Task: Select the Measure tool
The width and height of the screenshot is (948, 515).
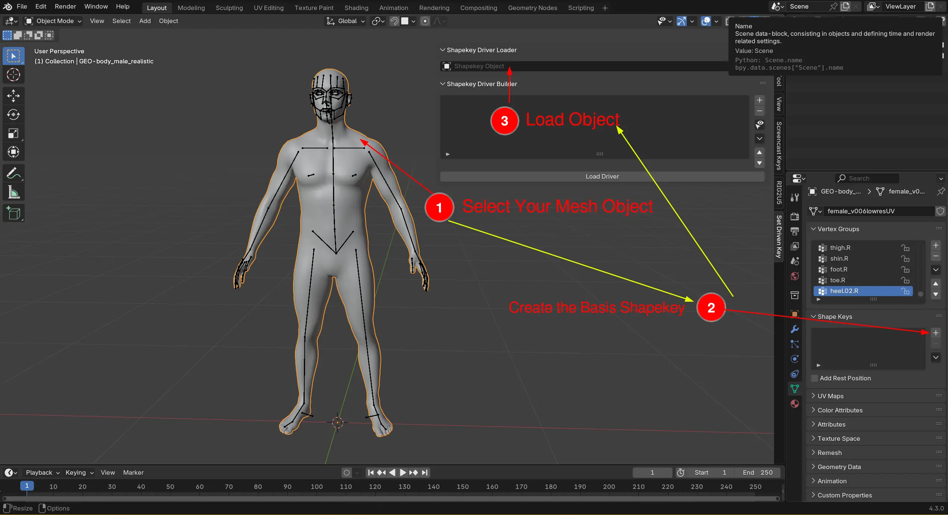Action: [x=13, y=192]
